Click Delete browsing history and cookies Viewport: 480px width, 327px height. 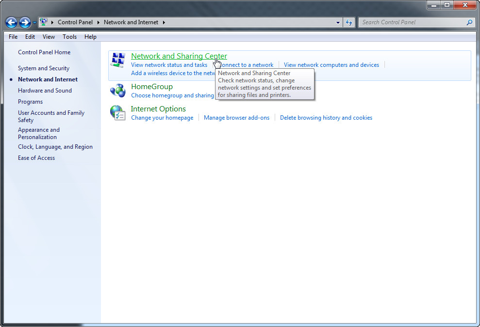tap(326, 118)
